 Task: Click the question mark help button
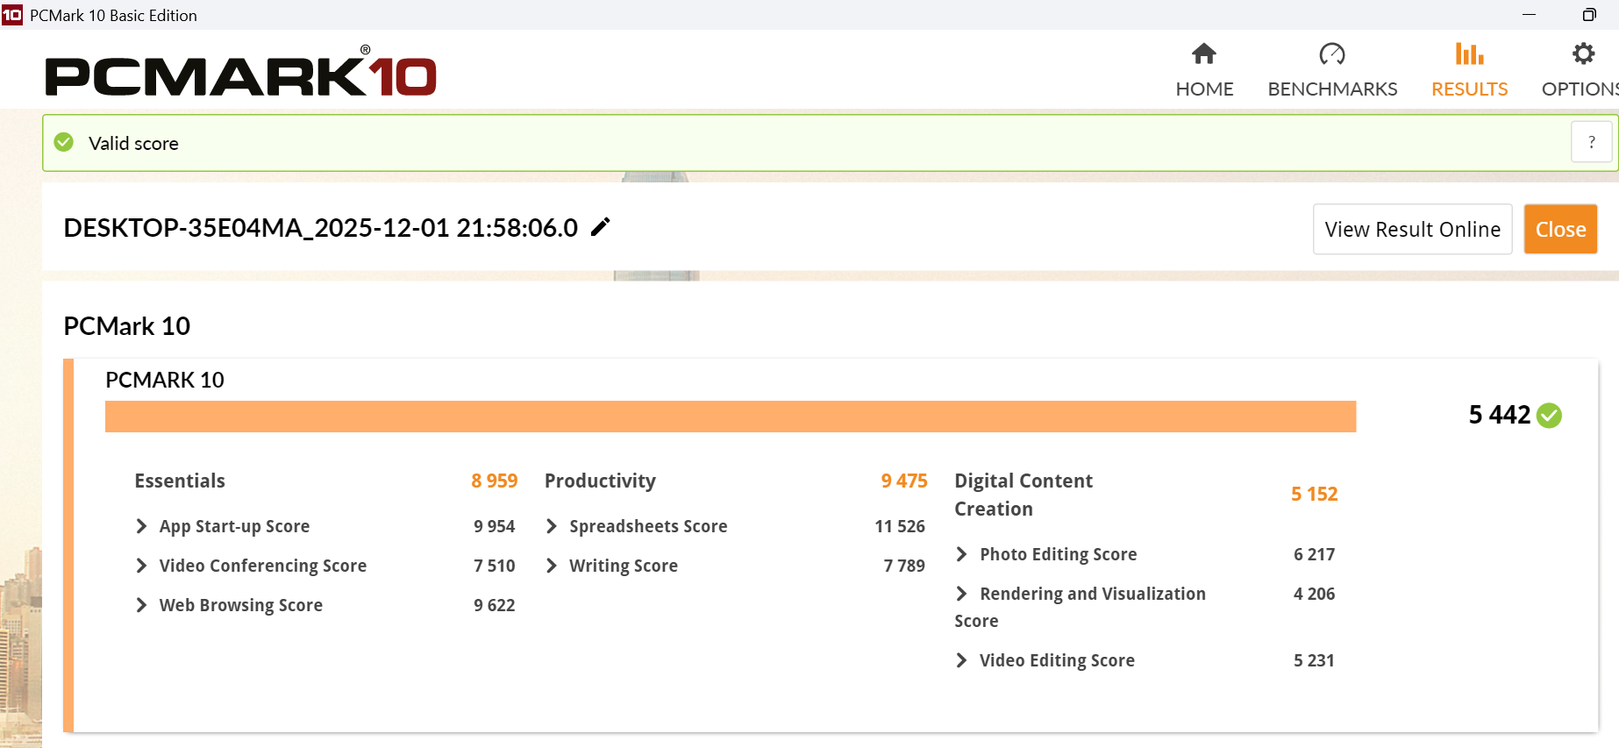(x=1591, y=142)
